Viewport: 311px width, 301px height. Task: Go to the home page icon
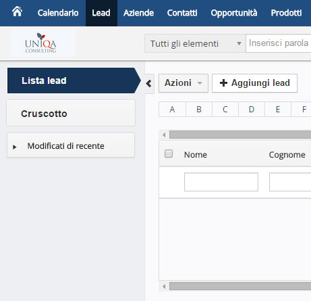pyautogui.click(x=17, y=12)
